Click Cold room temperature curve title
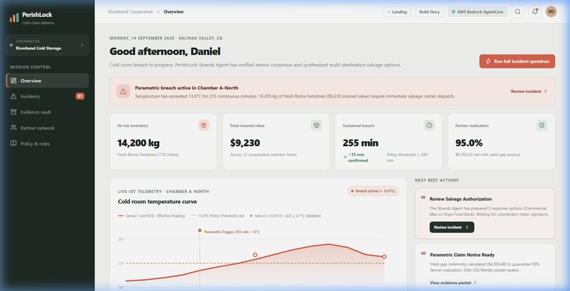570x291 pixels. click(x=157, y=201)
